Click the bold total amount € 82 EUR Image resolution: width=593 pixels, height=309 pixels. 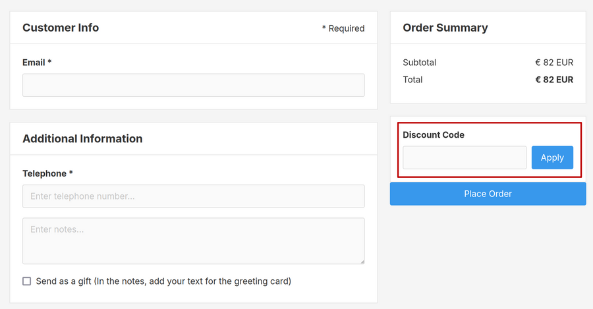tap(554, 80)
